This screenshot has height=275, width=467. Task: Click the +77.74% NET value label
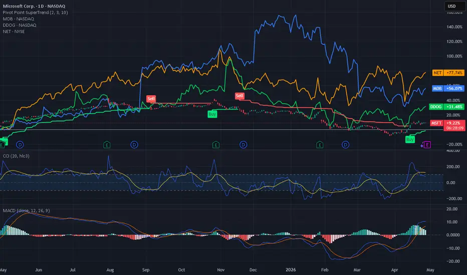[x=454, y=73]
